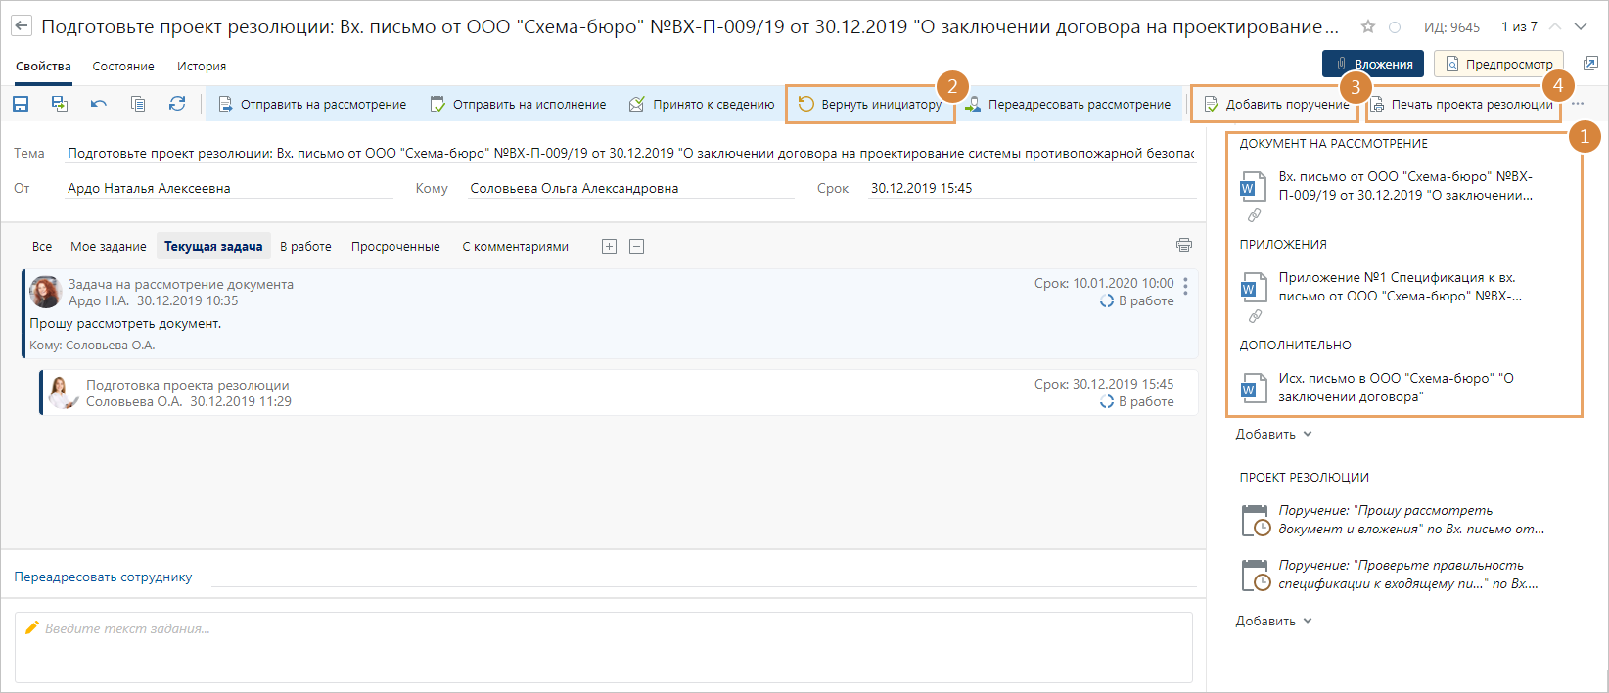The width and height of the screenshot is (1609, 693).
Task: Click Отправить на рассмотрение toolbar button
Action: 312,104
